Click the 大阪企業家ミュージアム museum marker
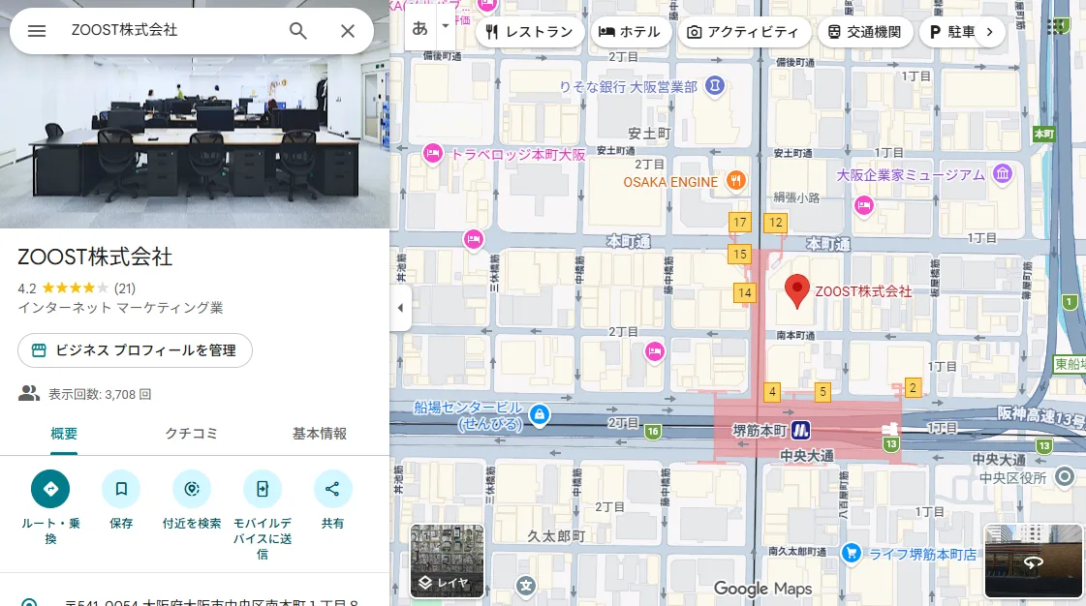Screen dimensions: 1086x606 click(1002, 173)
